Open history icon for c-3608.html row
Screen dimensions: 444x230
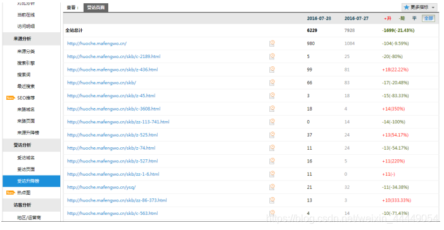point(272,109)
